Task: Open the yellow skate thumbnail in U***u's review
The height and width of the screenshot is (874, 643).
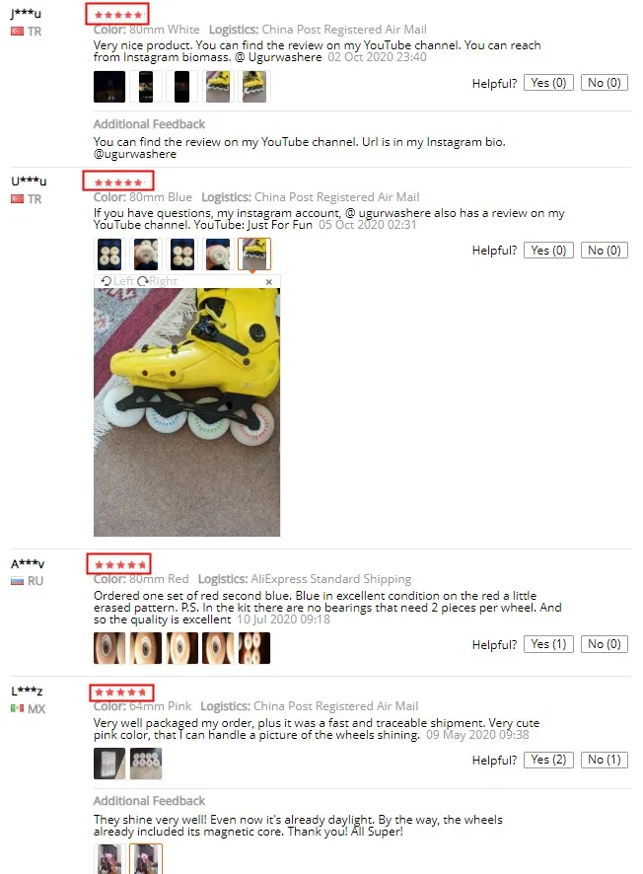Action: (x=254, y=255)
